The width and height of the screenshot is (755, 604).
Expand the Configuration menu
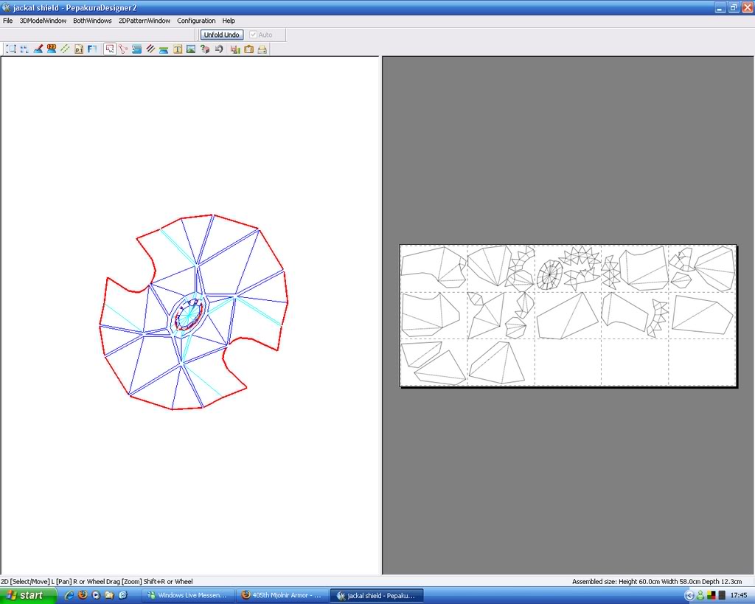click(196, 21)
